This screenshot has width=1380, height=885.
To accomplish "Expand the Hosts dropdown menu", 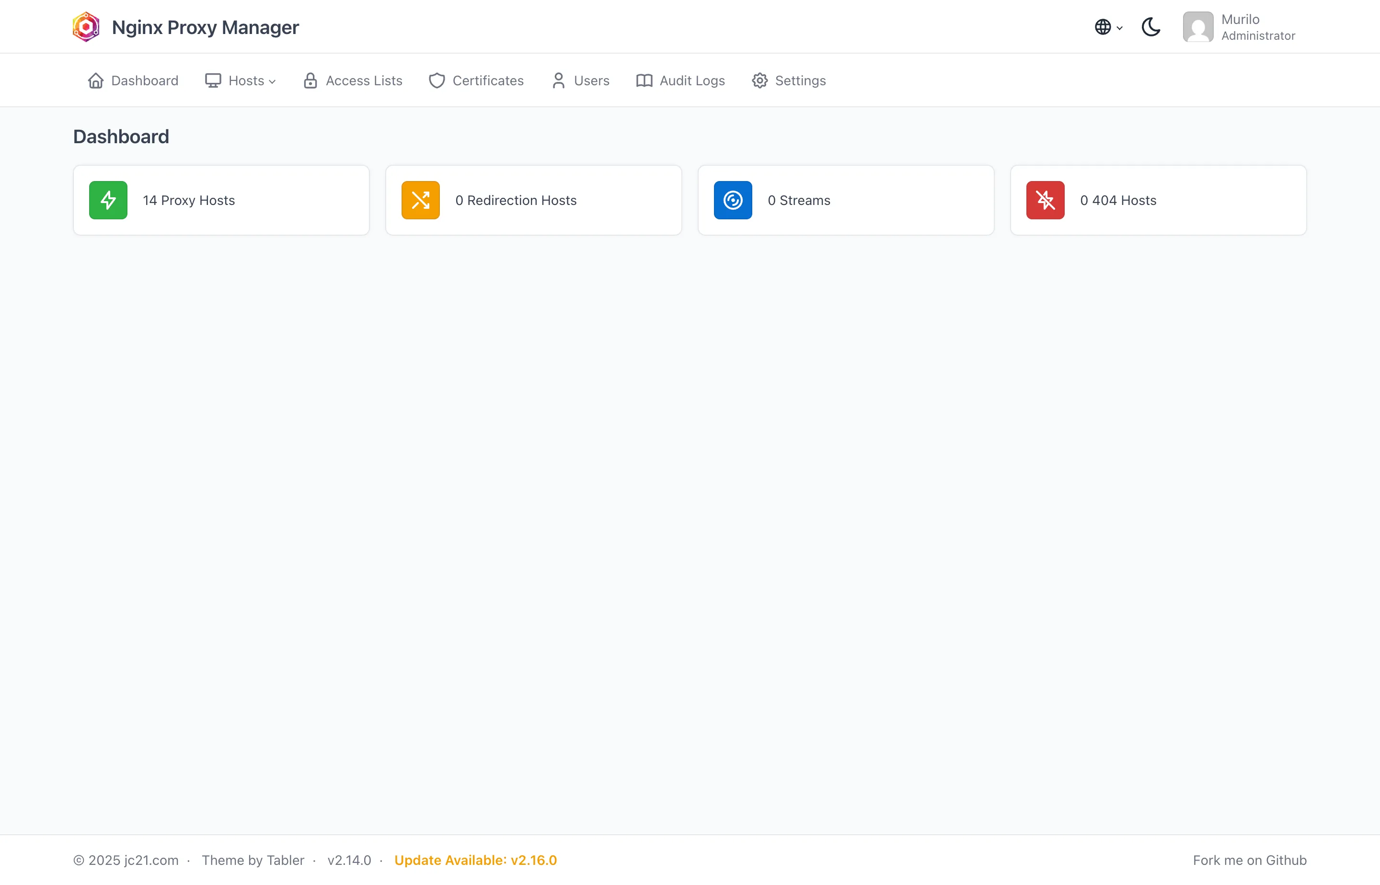I will (241, 80).
